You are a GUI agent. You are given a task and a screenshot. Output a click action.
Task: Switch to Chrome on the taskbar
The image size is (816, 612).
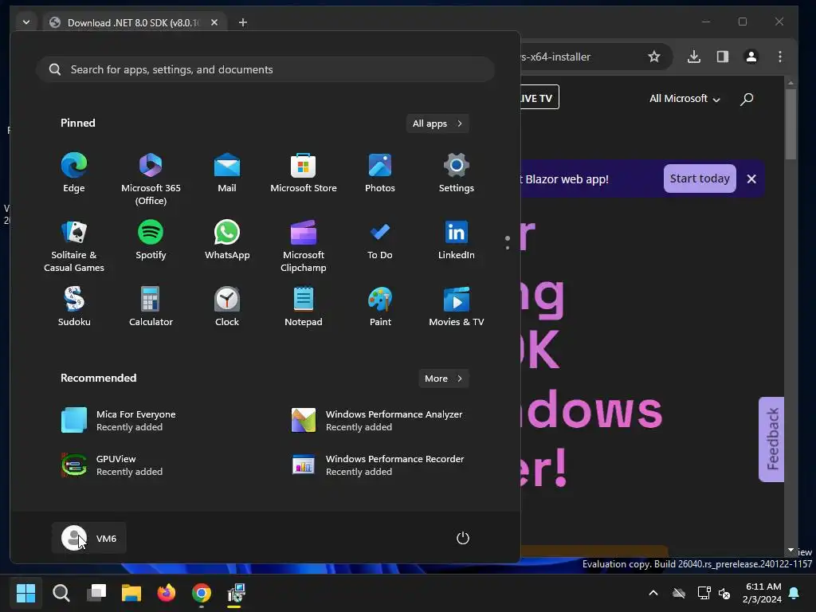tap(202, 593)
